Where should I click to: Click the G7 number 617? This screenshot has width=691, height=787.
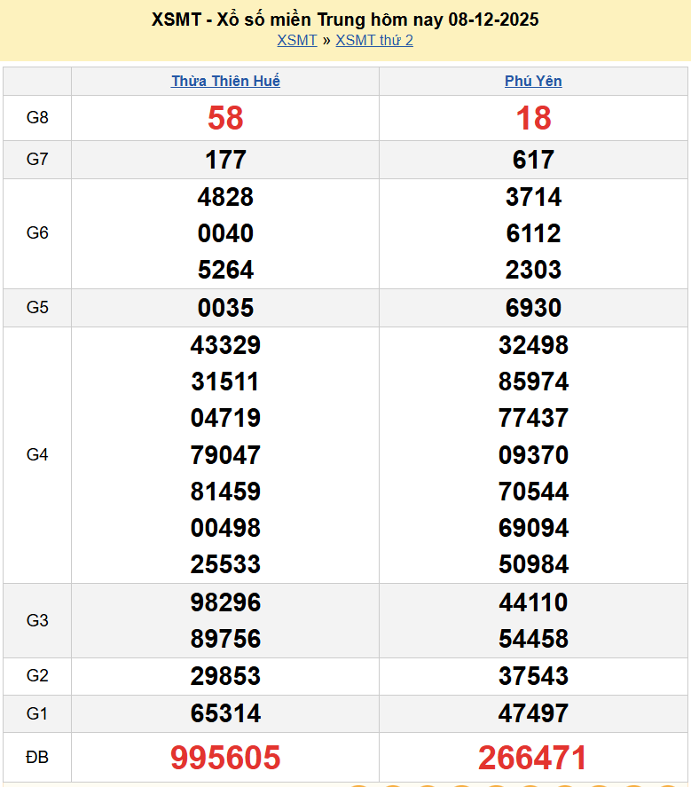(x=533, y=160)
